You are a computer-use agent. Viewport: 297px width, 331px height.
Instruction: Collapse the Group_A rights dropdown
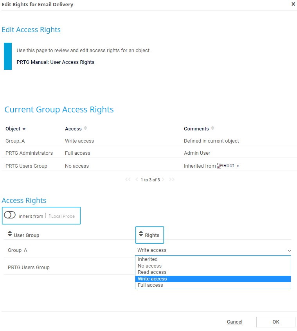[289, 250]
